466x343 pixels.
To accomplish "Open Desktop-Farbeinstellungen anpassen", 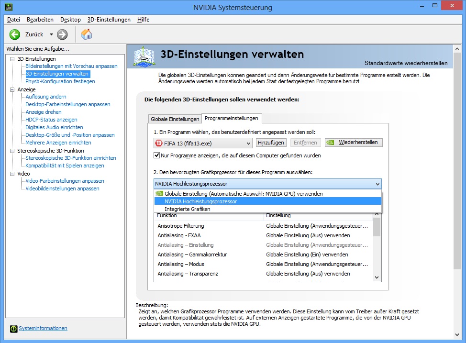I will tap(68, 104).
